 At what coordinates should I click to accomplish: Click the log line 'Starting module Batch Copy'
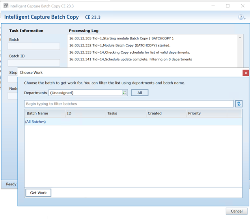[122, 38]
